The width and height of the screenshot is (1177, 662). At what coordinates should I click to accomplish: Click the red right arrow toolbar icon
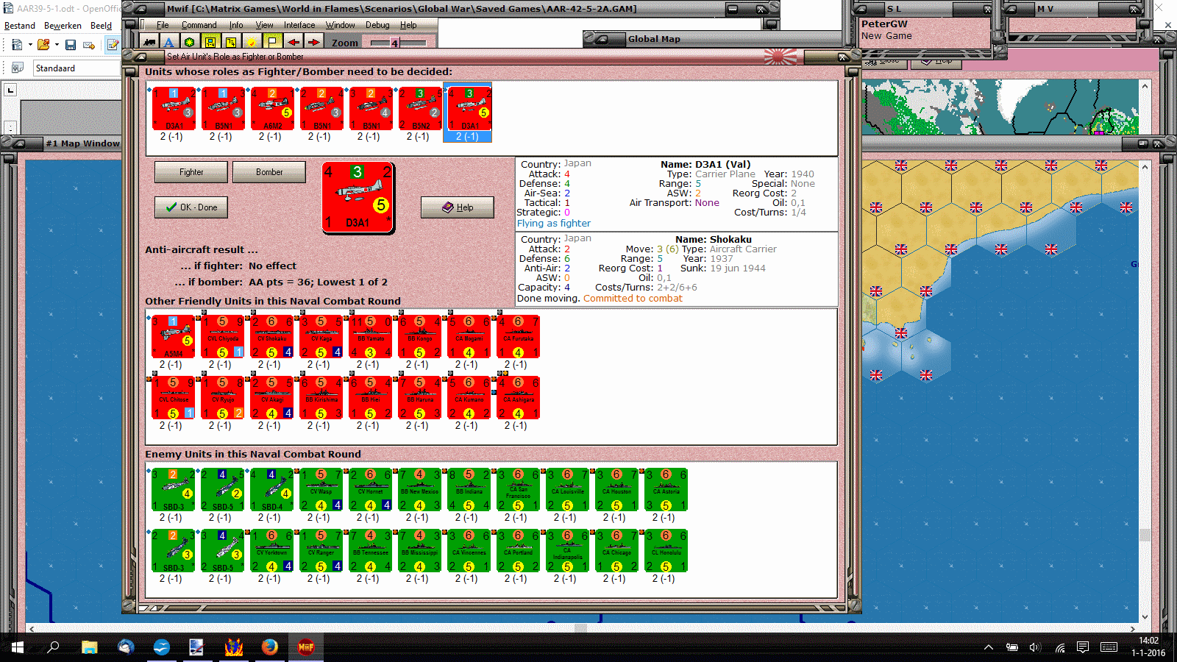tap(313, 42)
